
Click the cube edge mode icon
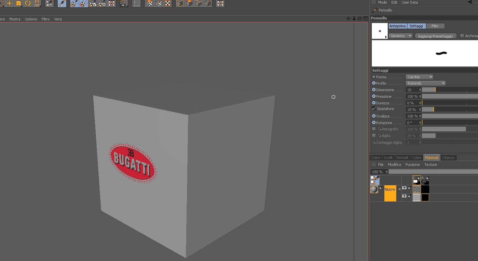(198, 3)
